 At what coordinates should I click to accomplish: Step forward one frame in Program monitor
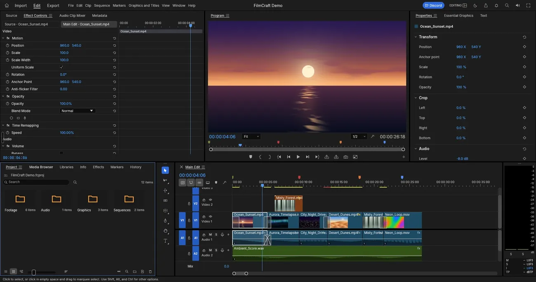coord(308,157)
